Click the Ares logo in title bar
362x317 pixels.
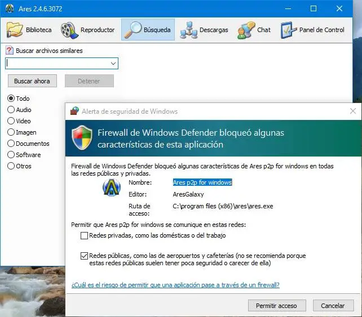pos(10,8)
